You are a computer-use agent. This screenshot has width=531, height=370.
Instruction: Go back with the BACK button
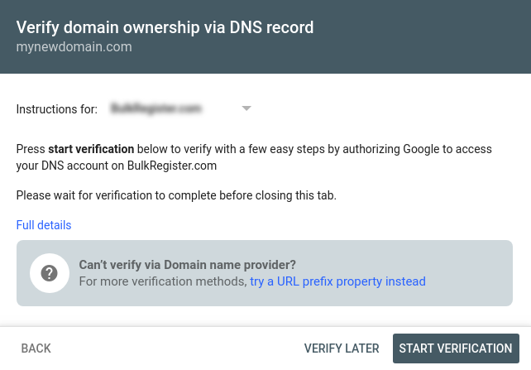point(36,348)
